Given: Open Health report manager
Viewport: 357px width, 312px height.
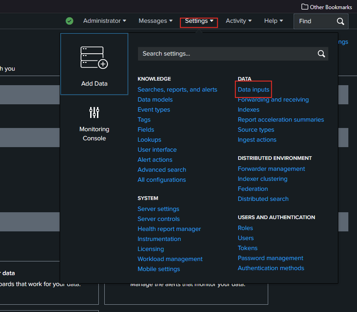Looking at the screenshot, I should click(169, 229).
